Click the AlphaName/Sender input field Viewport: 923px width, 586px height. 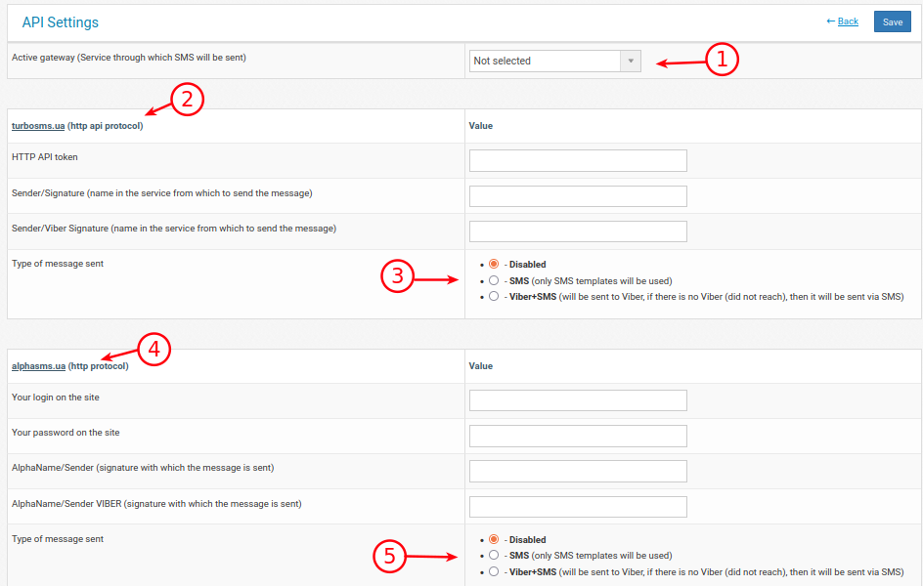click(x=578, y=471)
